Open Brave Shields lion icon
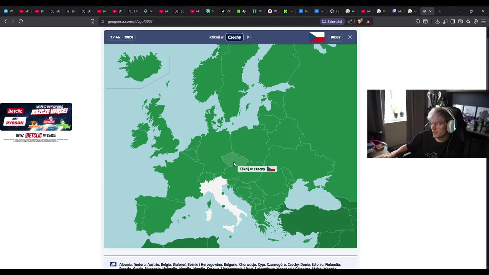The image size is (489, 275). click(x=360, y=21)
